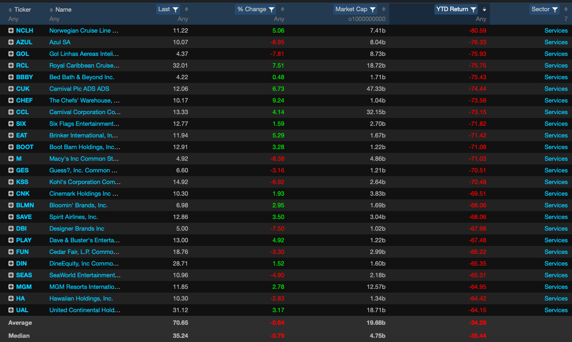Click the Sector filter value 7
Screen dimensions: 572x342
point(566,19)
